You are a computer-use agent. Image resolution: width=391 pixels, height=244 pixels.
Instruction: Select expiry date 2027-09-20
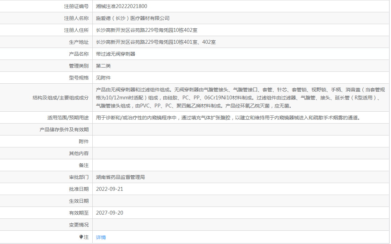tap(109, 213)
